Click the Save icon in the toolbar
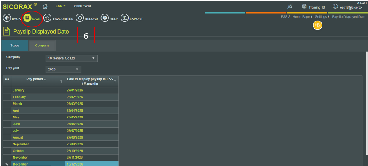This screenshot has width=368, height=166. (27, 18)
